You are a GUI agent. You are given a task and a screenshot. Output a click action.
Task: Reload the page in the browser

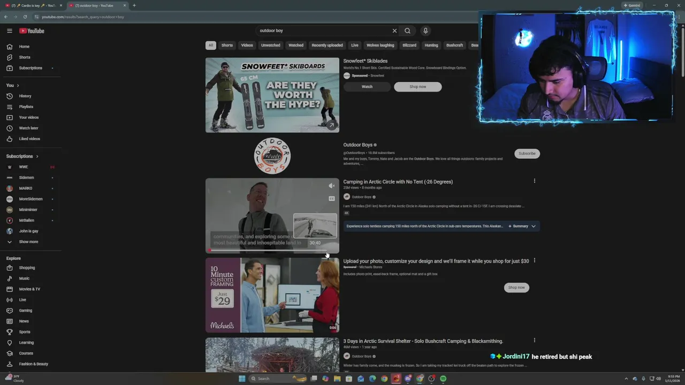coord(25,17)
